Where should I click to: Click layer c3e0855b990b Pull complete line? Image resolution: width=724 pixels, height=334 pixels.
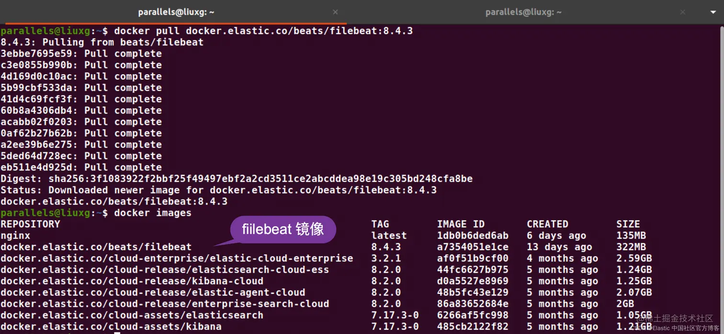(x=81, y=65)
